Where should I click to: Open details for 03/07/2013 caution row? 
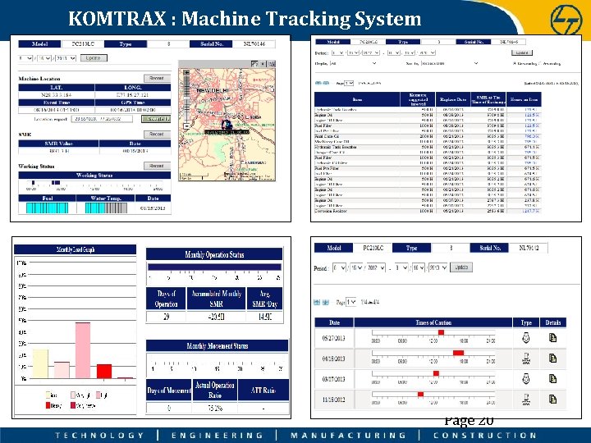(552, 378)
